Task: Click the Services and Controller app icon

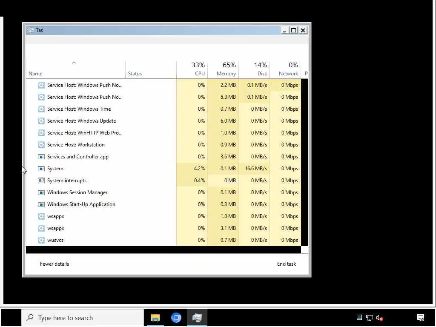Action: pyautogui.click(x=41, y=157)
